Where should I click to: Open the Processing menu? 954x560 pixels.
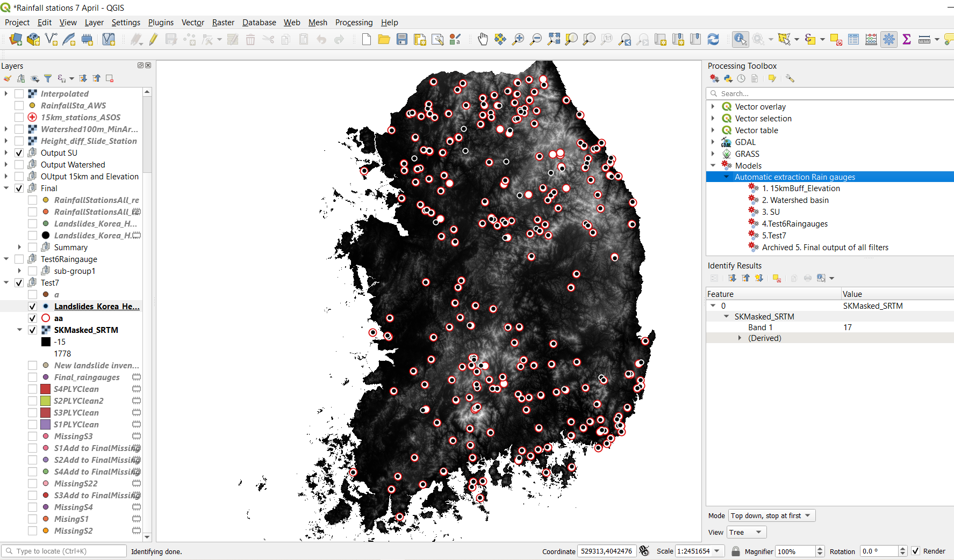(x=354, y=22)
